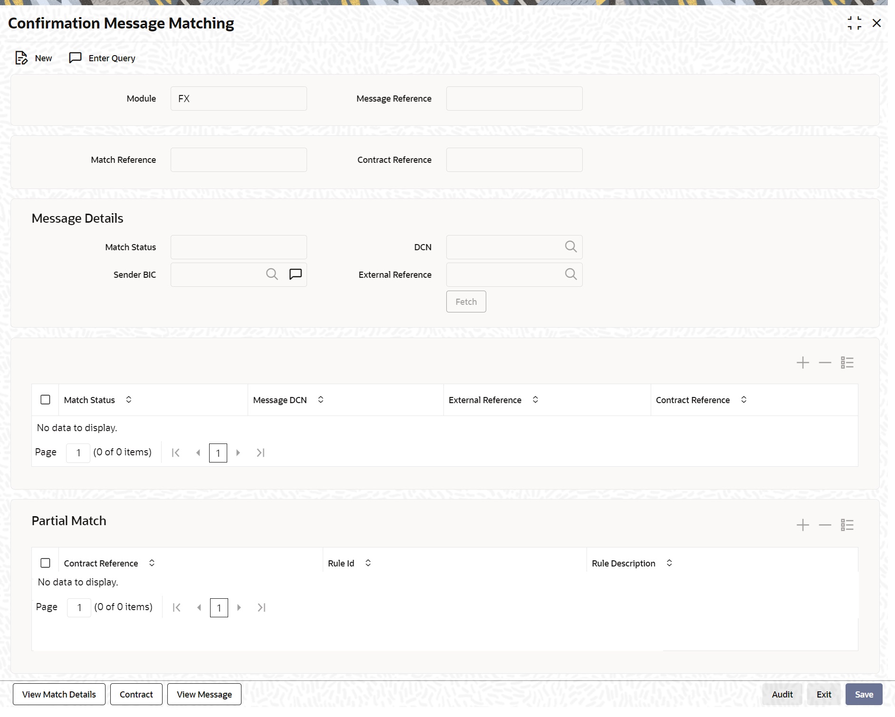
Task: Sort by External Reference column
Action: 535,400
